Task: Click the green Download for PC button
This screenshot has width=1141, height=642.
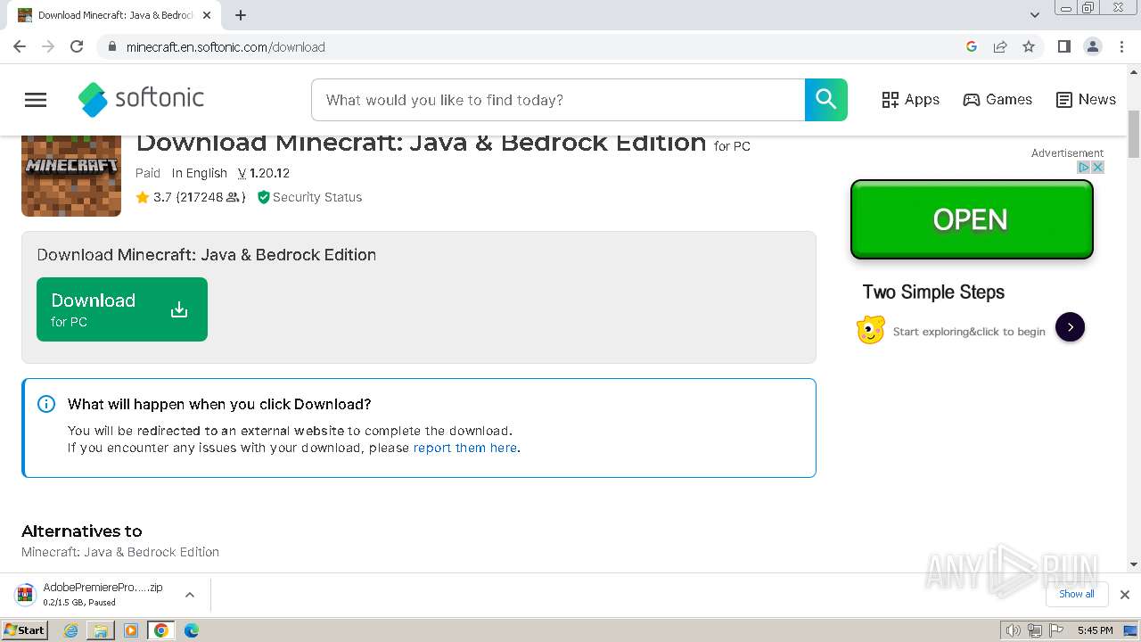Action: [122, 309]
